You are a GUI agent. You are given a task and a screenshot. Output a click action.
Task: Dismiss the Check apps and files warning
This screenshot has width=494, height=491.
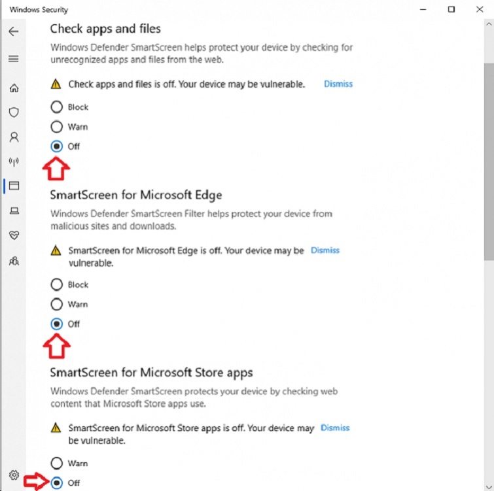coord(338,84)
